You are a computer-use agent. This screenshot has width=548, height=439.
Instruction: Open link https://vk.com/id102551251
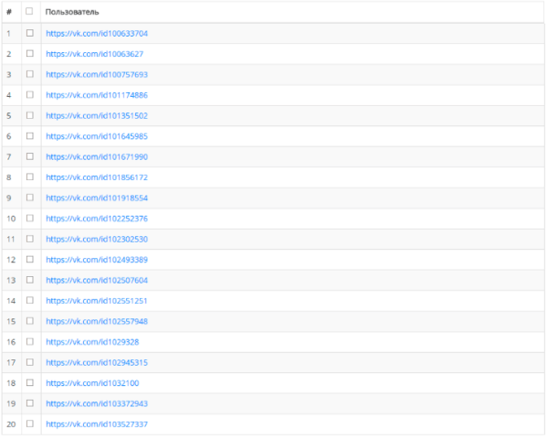(97, 301)
